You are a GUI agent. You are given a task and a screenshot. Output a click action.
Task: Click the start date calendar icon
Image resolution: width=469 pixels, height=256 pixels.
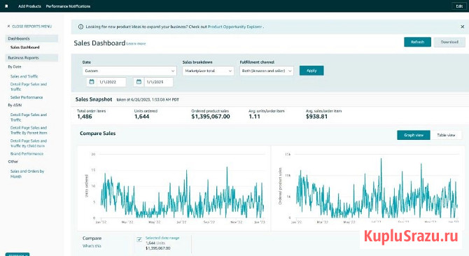92,82
